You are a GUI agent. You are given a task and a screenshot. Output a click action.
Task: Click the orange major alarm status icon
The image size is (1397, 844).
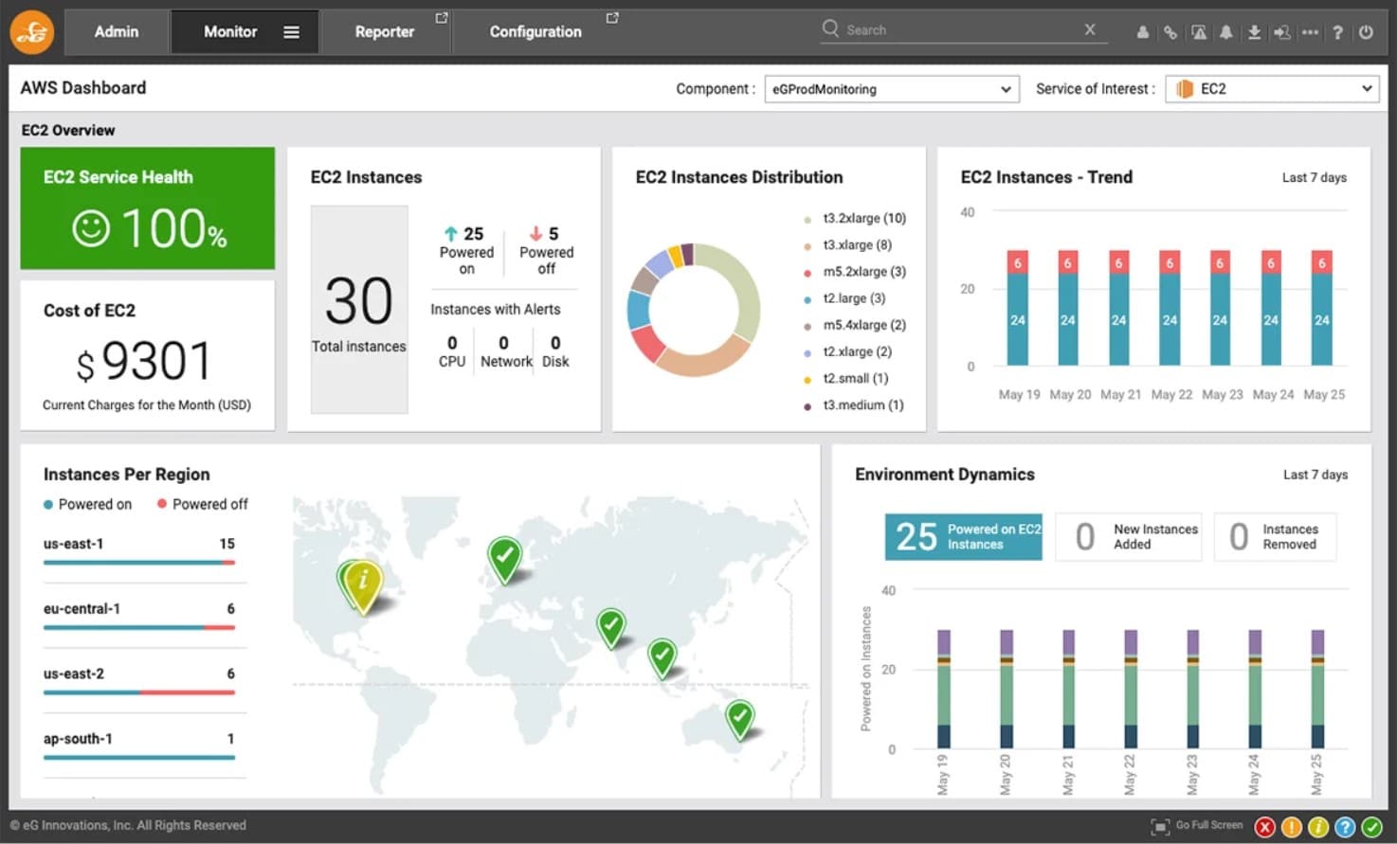pos(1292,827)
